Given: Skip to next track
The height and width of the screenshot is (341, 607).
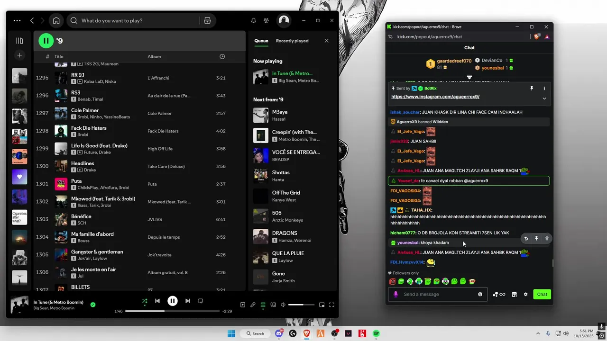Looking at the screenshot, I should point(188,301).
